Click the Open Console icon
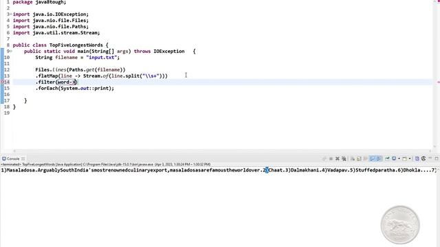 [405, 158]
